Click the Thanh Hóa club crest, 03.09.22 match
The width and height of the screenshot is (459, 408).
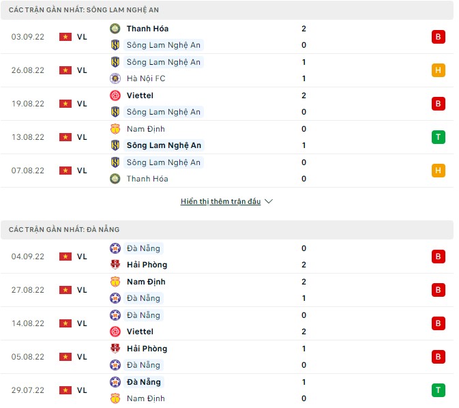click(x=115, y=29)
